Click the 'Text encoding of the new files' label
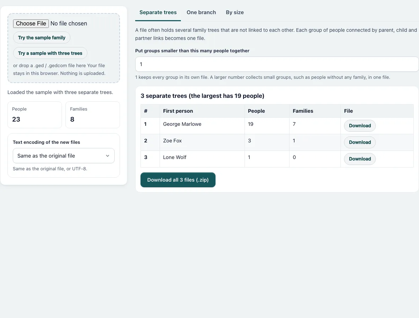Image resolution: width=419 pixels, height=318 pixels. [x=46, y=142]
